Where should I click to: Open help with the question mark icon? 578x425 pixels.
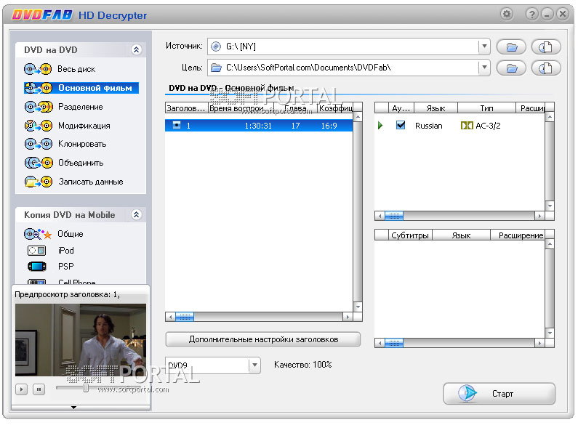[531, 14]
